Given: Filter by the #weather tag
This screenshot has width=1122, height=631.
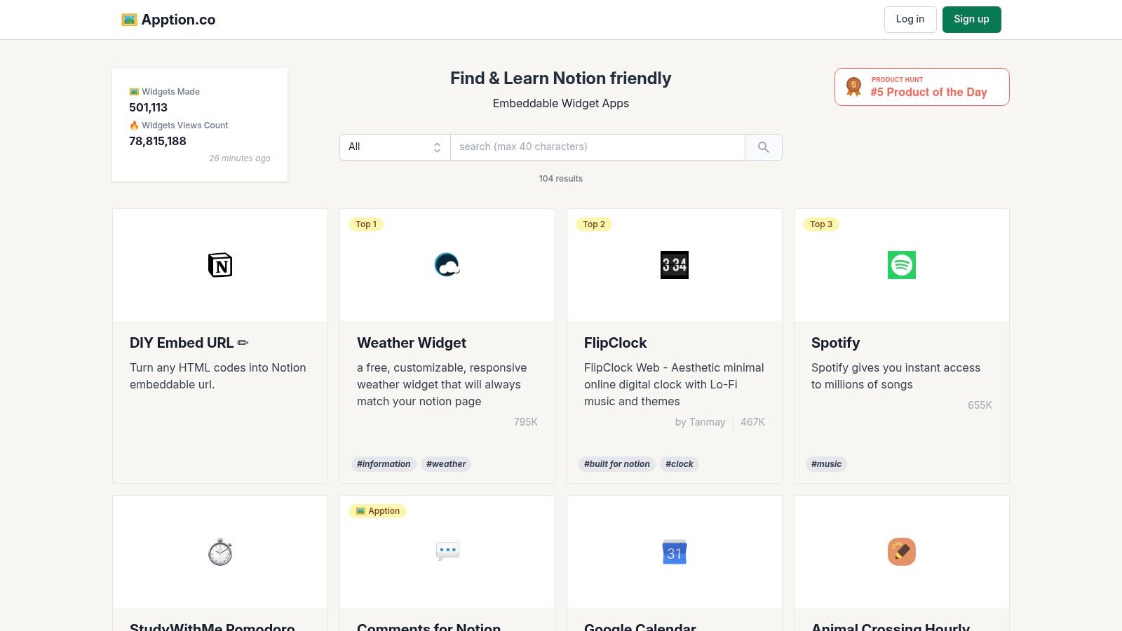Looking at the screenshot, I should coord(446,464).
